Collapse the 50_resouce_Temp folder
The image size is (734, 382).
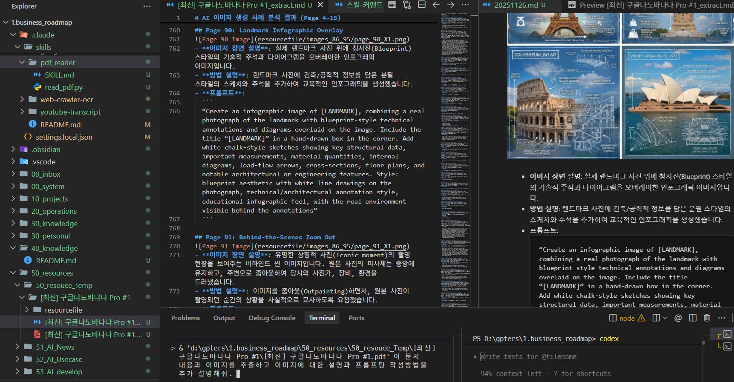click(x=17, y=285)
